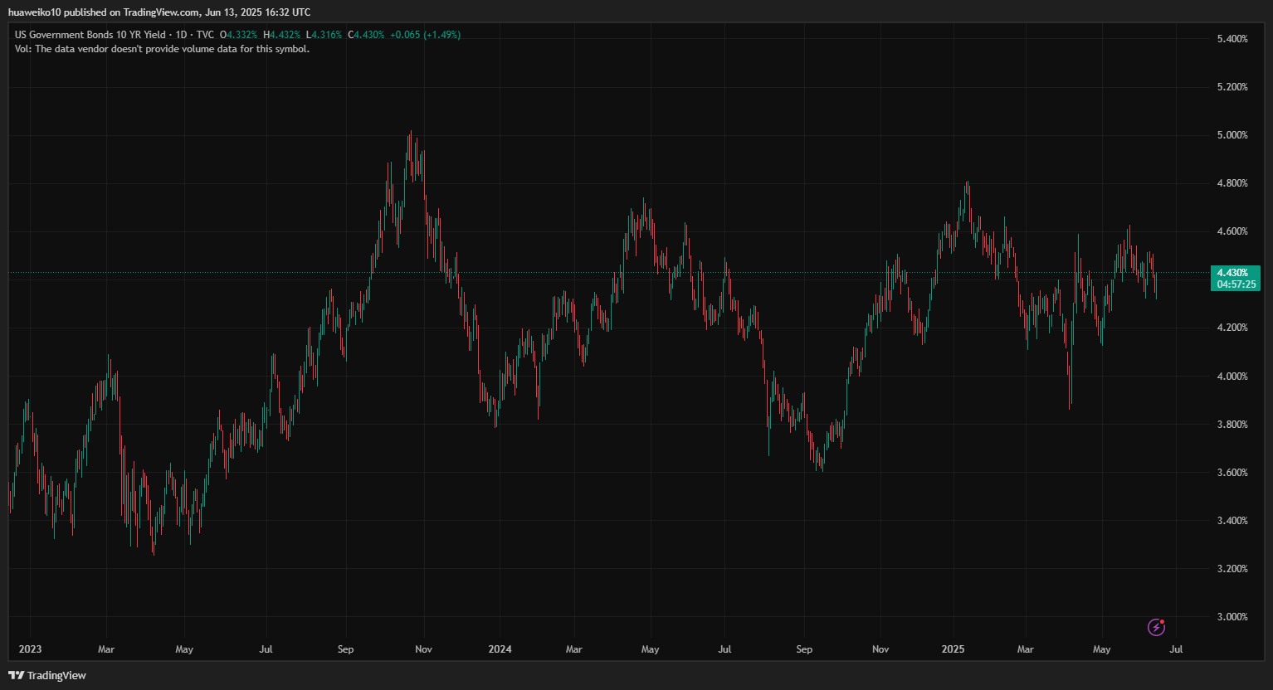Click the open value O4.332%
Viewport: 1273px width, 690px height.
point(238,35)
